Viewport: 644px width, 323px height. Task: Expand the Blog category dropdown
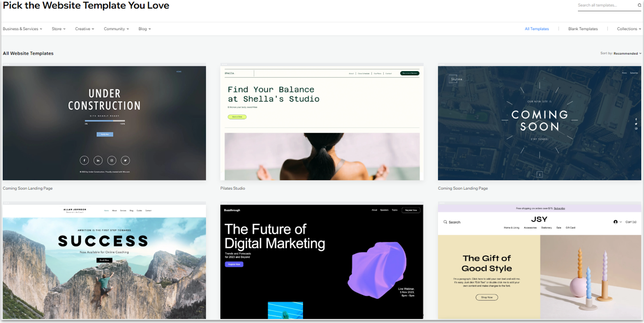(144, 29)
